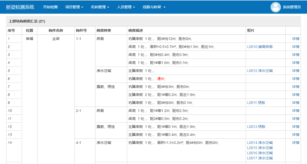This screenshot has width=307, height=164.
Task: Open the 人员管理 dropdown menu
Action: tap(126, 7)
